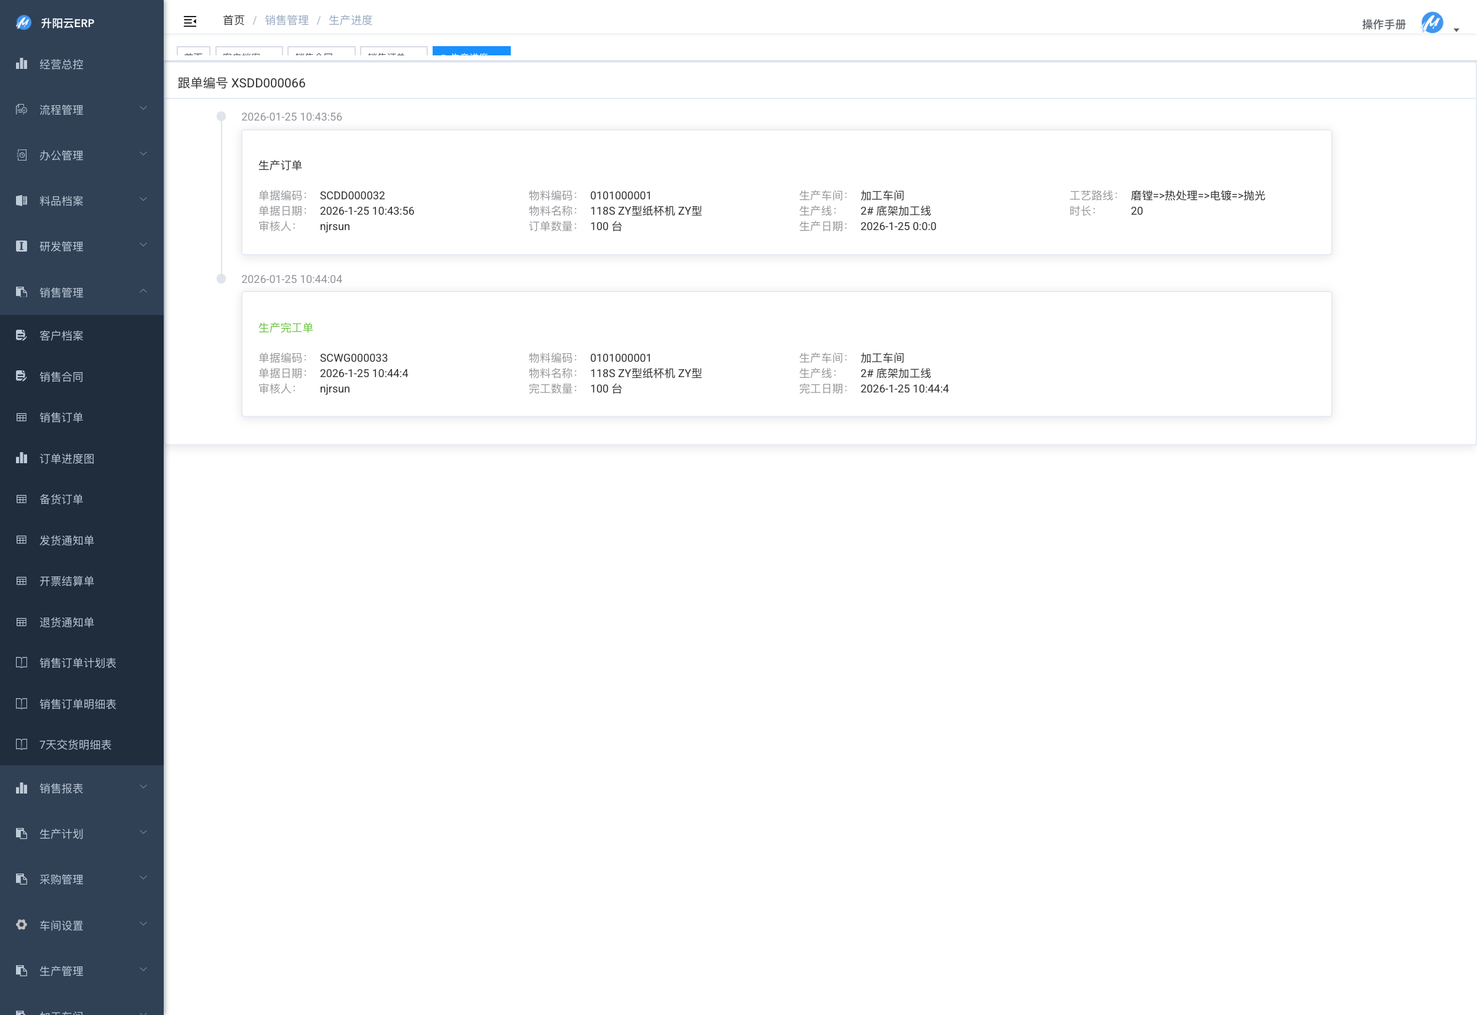Click the 生产完工单 green heading
This screenshot has width=1477, height=1015.
click(x=286, y=327)
